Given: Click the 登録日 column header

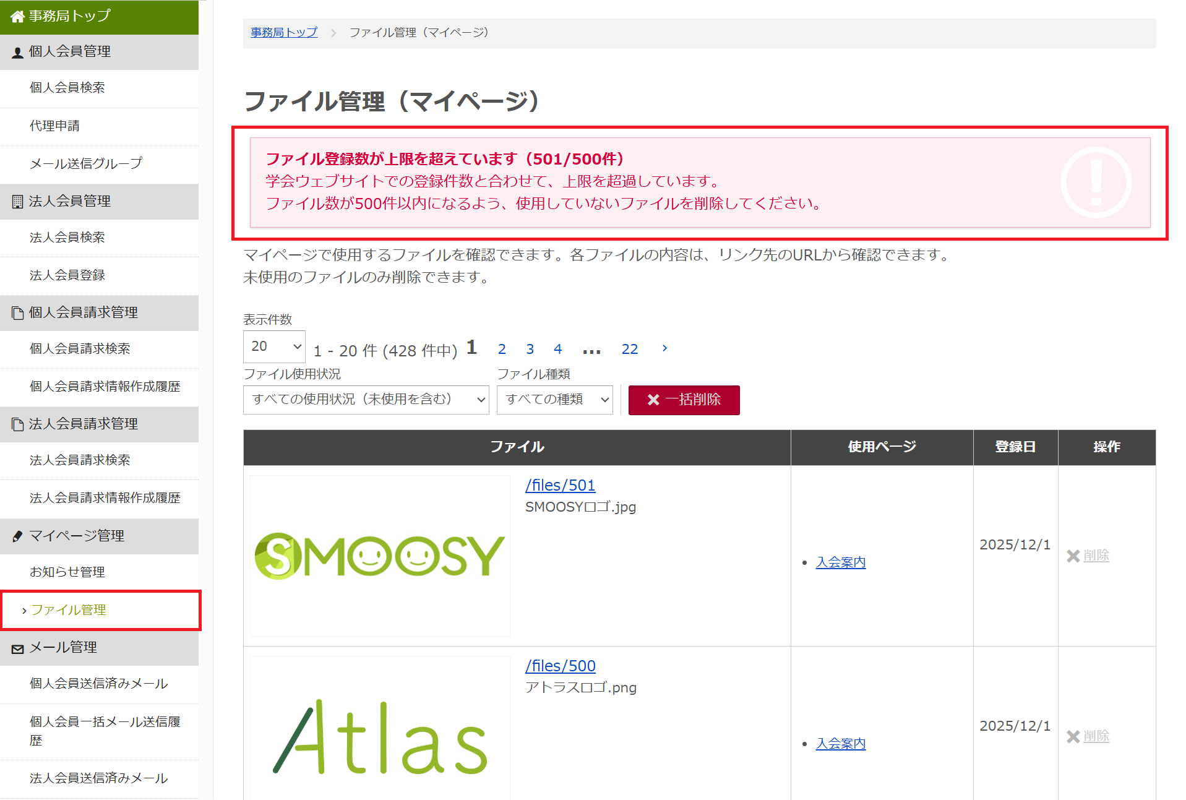Looking at the screenshot, I should pos(1015,447).
